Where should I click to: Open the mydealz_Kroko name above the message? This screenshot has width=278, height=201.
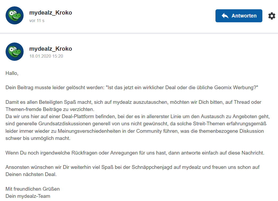point(51,49)
